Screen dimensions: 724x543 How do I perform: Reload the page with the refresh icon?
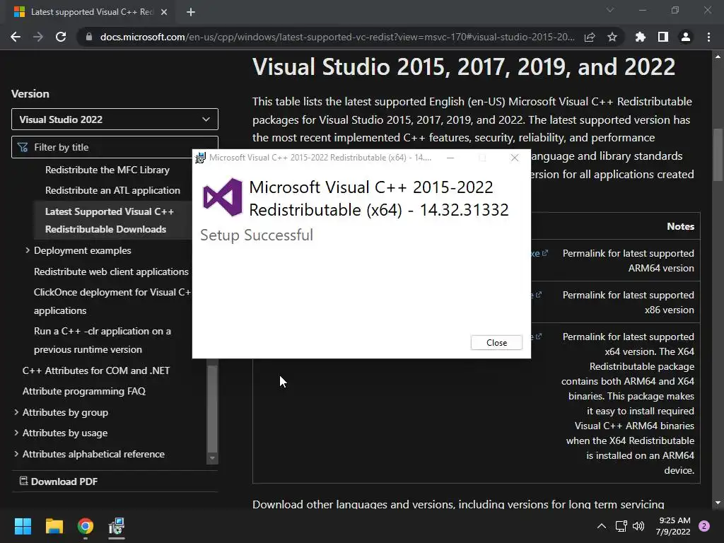coord(61,37)
